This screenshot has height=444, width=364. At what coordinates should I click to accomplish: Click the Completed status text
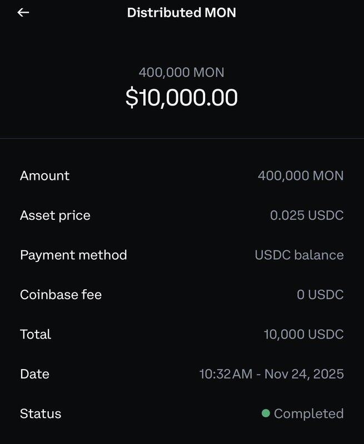(x=308, y=413)
